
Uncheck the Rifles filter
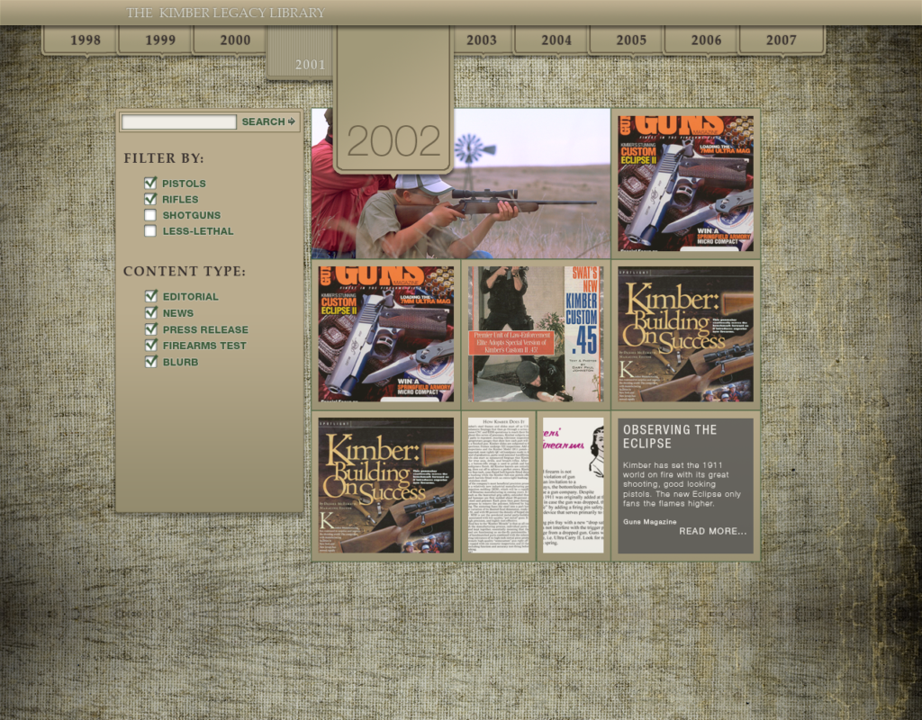pos(150,199)
